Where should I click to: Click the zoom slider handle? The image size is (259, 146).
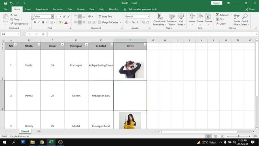tap(239, 136)
